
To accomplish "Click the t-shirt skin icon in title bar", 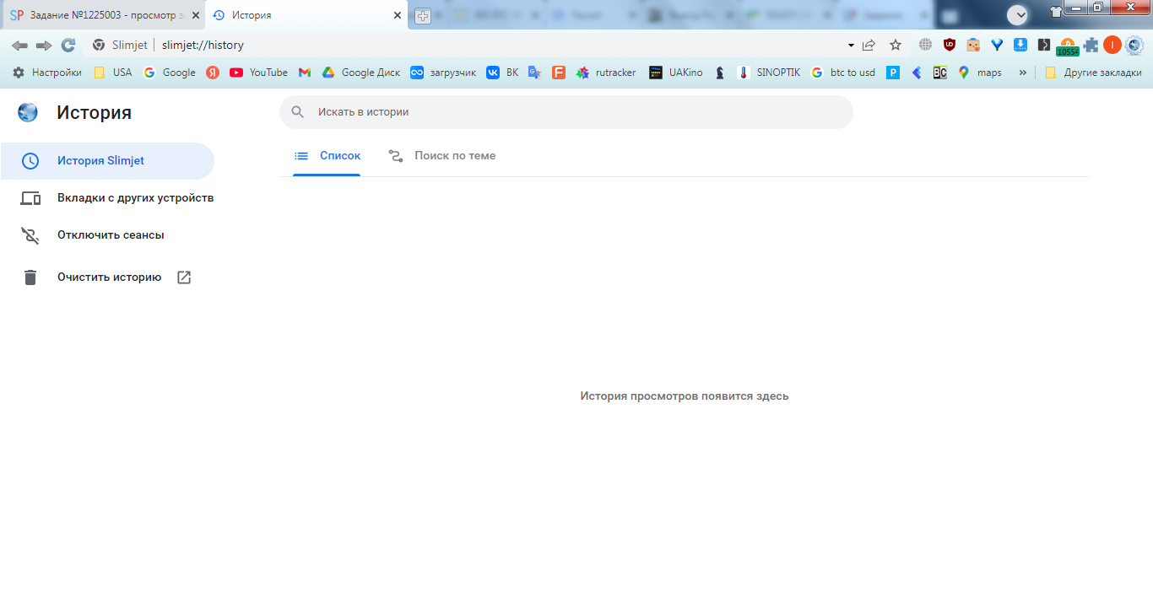I will [1056, 12].
